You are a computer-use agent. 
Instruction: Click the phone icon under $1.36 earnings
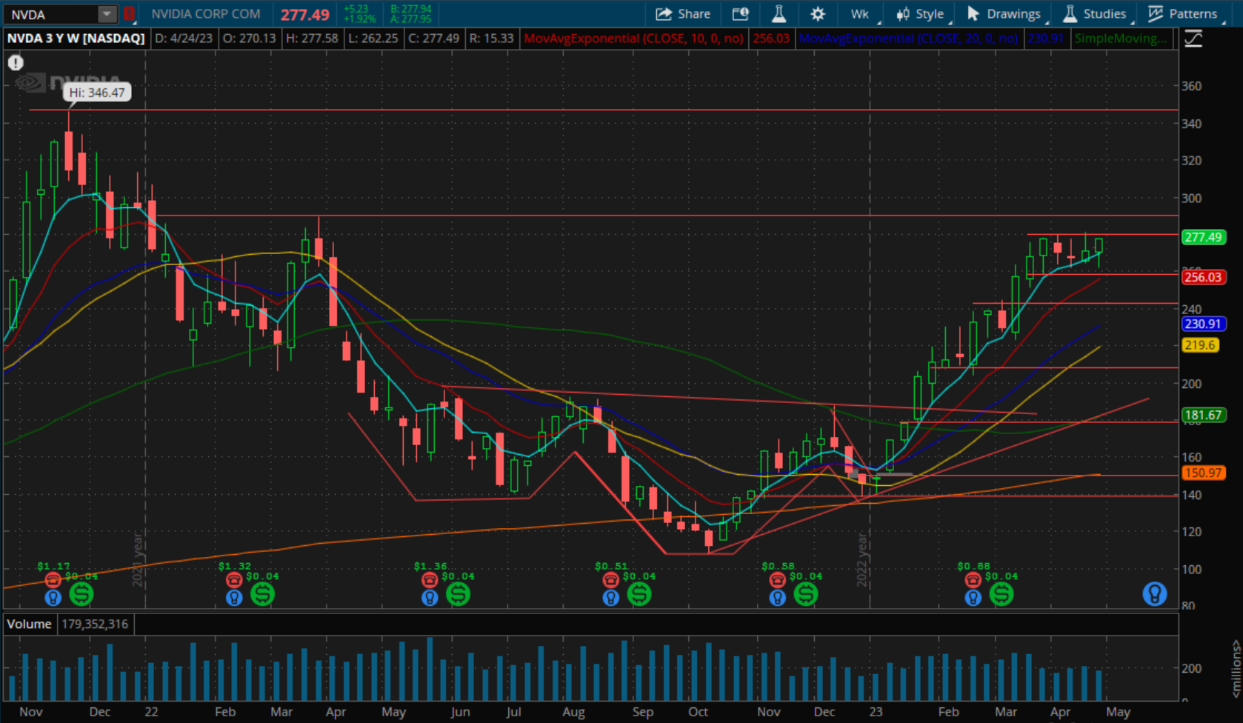(x=429, y=579)
